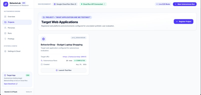This screenshot has width=201, height=95.
Task: Go to Personas page
Action: tap(17, 28)
